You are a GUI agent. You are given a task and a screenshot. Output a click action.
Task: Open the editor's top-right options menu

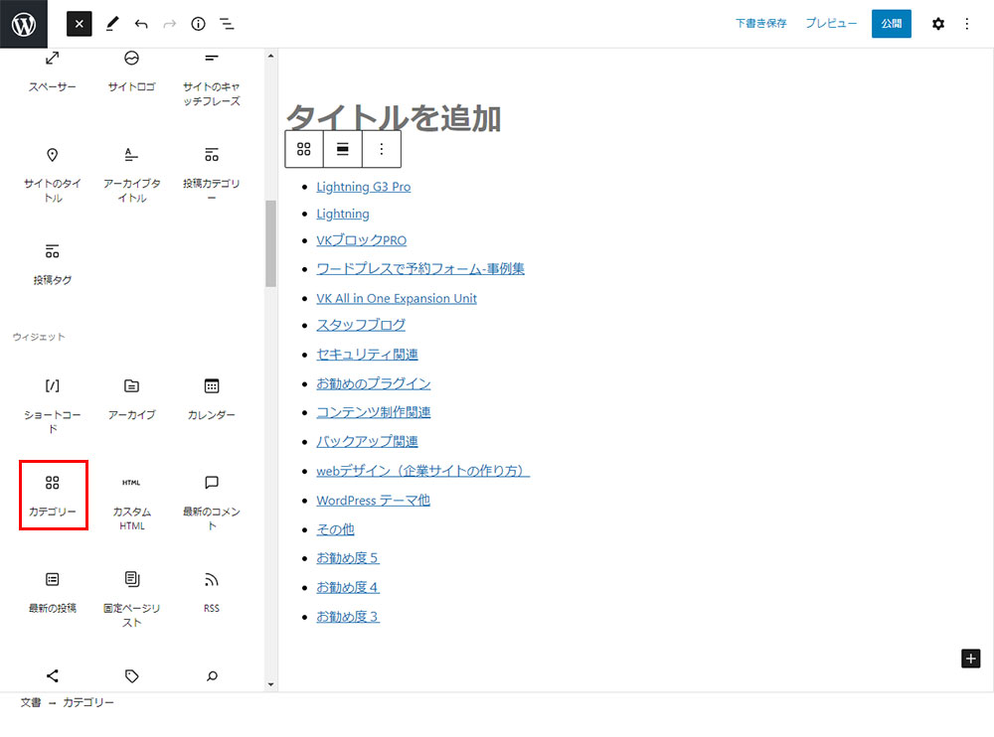pyautogui.click(x=967, y=24)
